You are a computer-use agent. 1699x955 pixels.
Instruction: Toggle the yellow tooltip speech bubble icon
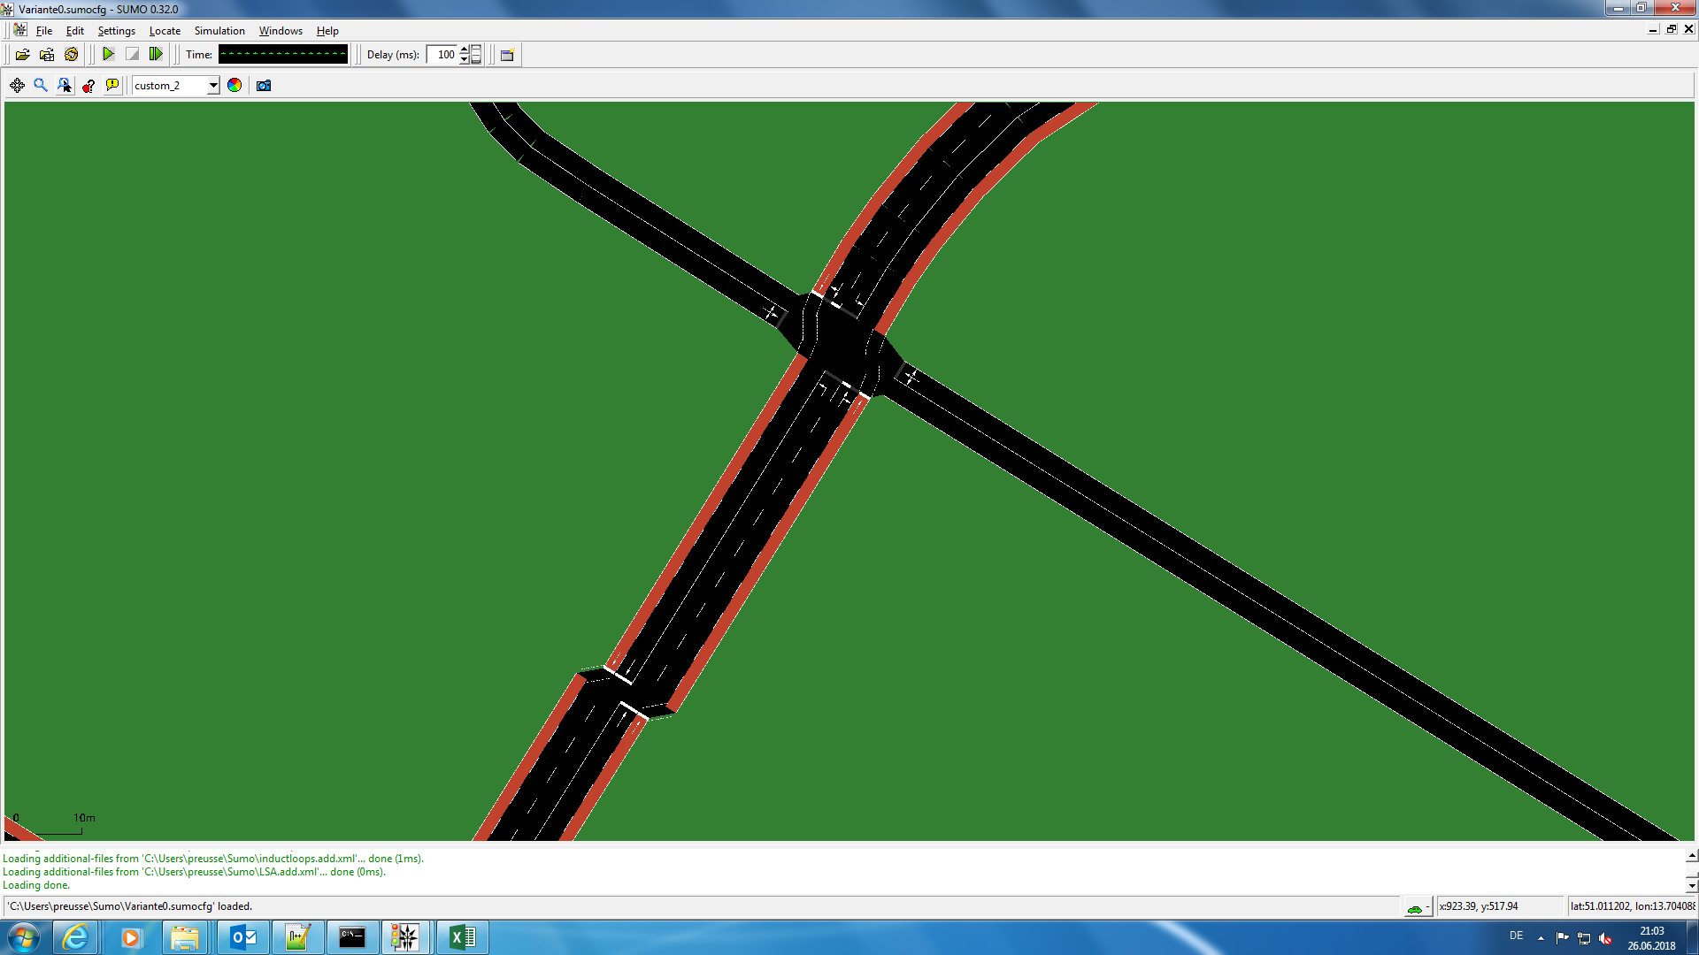click(x=112, y=86)
